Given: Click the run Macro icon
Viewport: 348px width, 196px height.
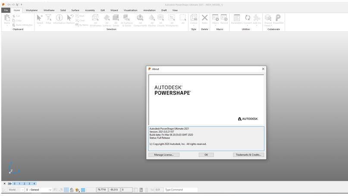Looking at the screenshot, I should pyautogui.click(x=215, y=18).
